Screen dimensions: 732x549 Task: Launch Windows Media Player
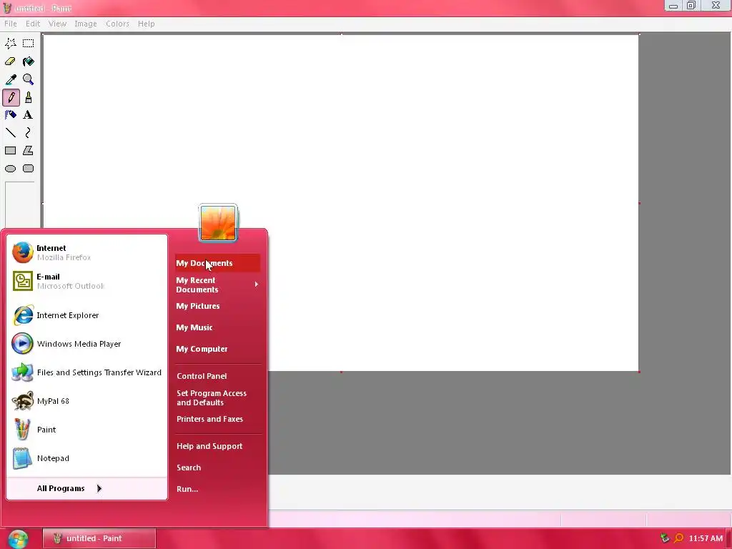86,344
